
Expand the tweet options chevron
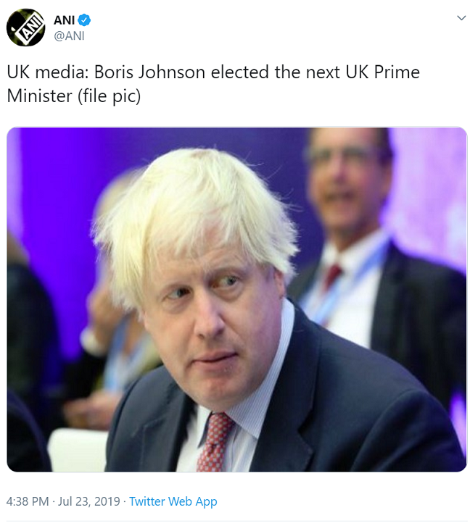tap(461, 18)
